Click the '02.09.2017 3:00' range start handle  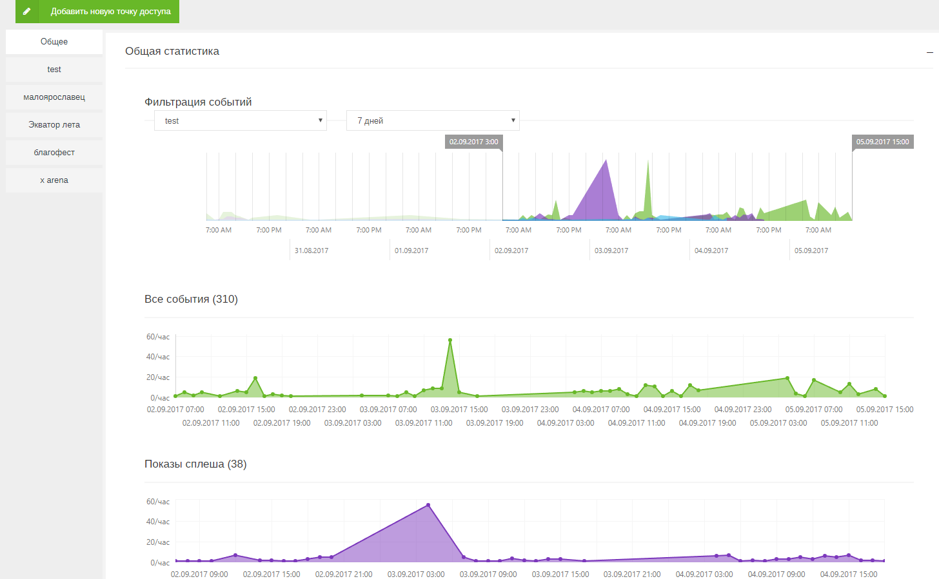click(x=474, y=142)
